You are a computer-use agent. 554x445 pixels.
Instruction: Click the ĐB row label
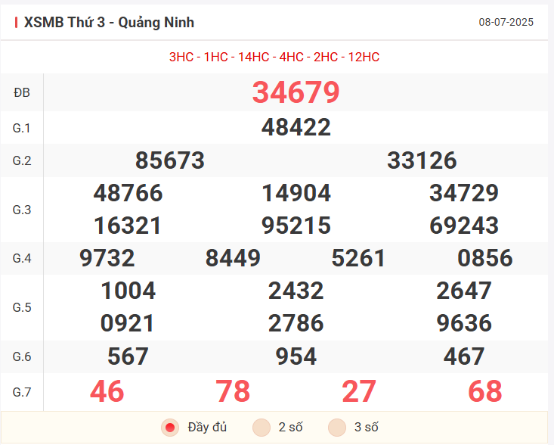click(x=22, y=92)
